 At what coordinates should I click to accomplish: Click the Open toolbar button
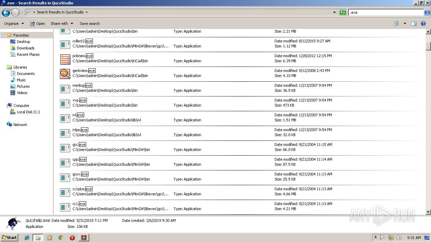[37, 24]
